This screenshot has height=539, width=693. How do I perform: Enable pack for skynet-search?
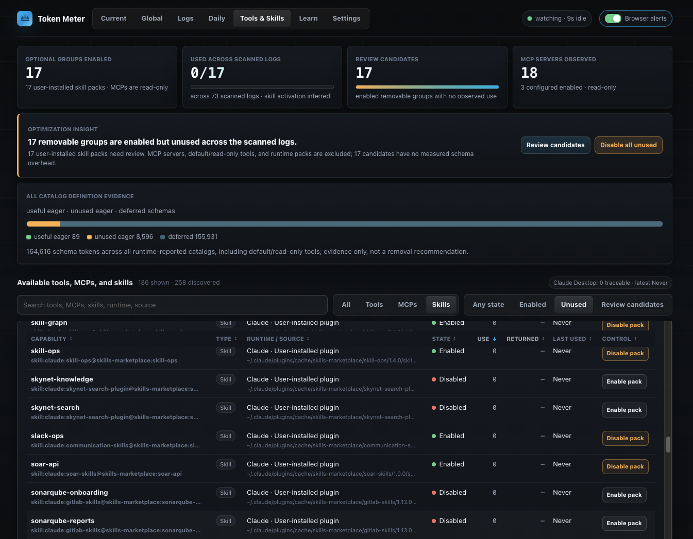click(x=624, y=410)
